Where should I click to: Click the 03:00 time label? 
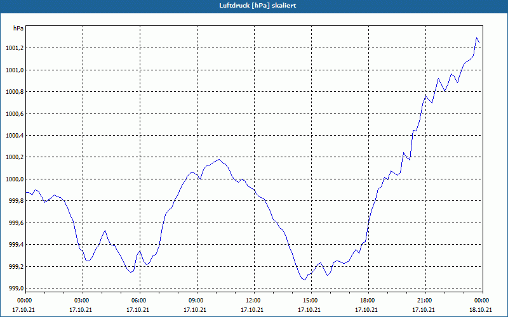pyautogui.click(x=81, y=301)
